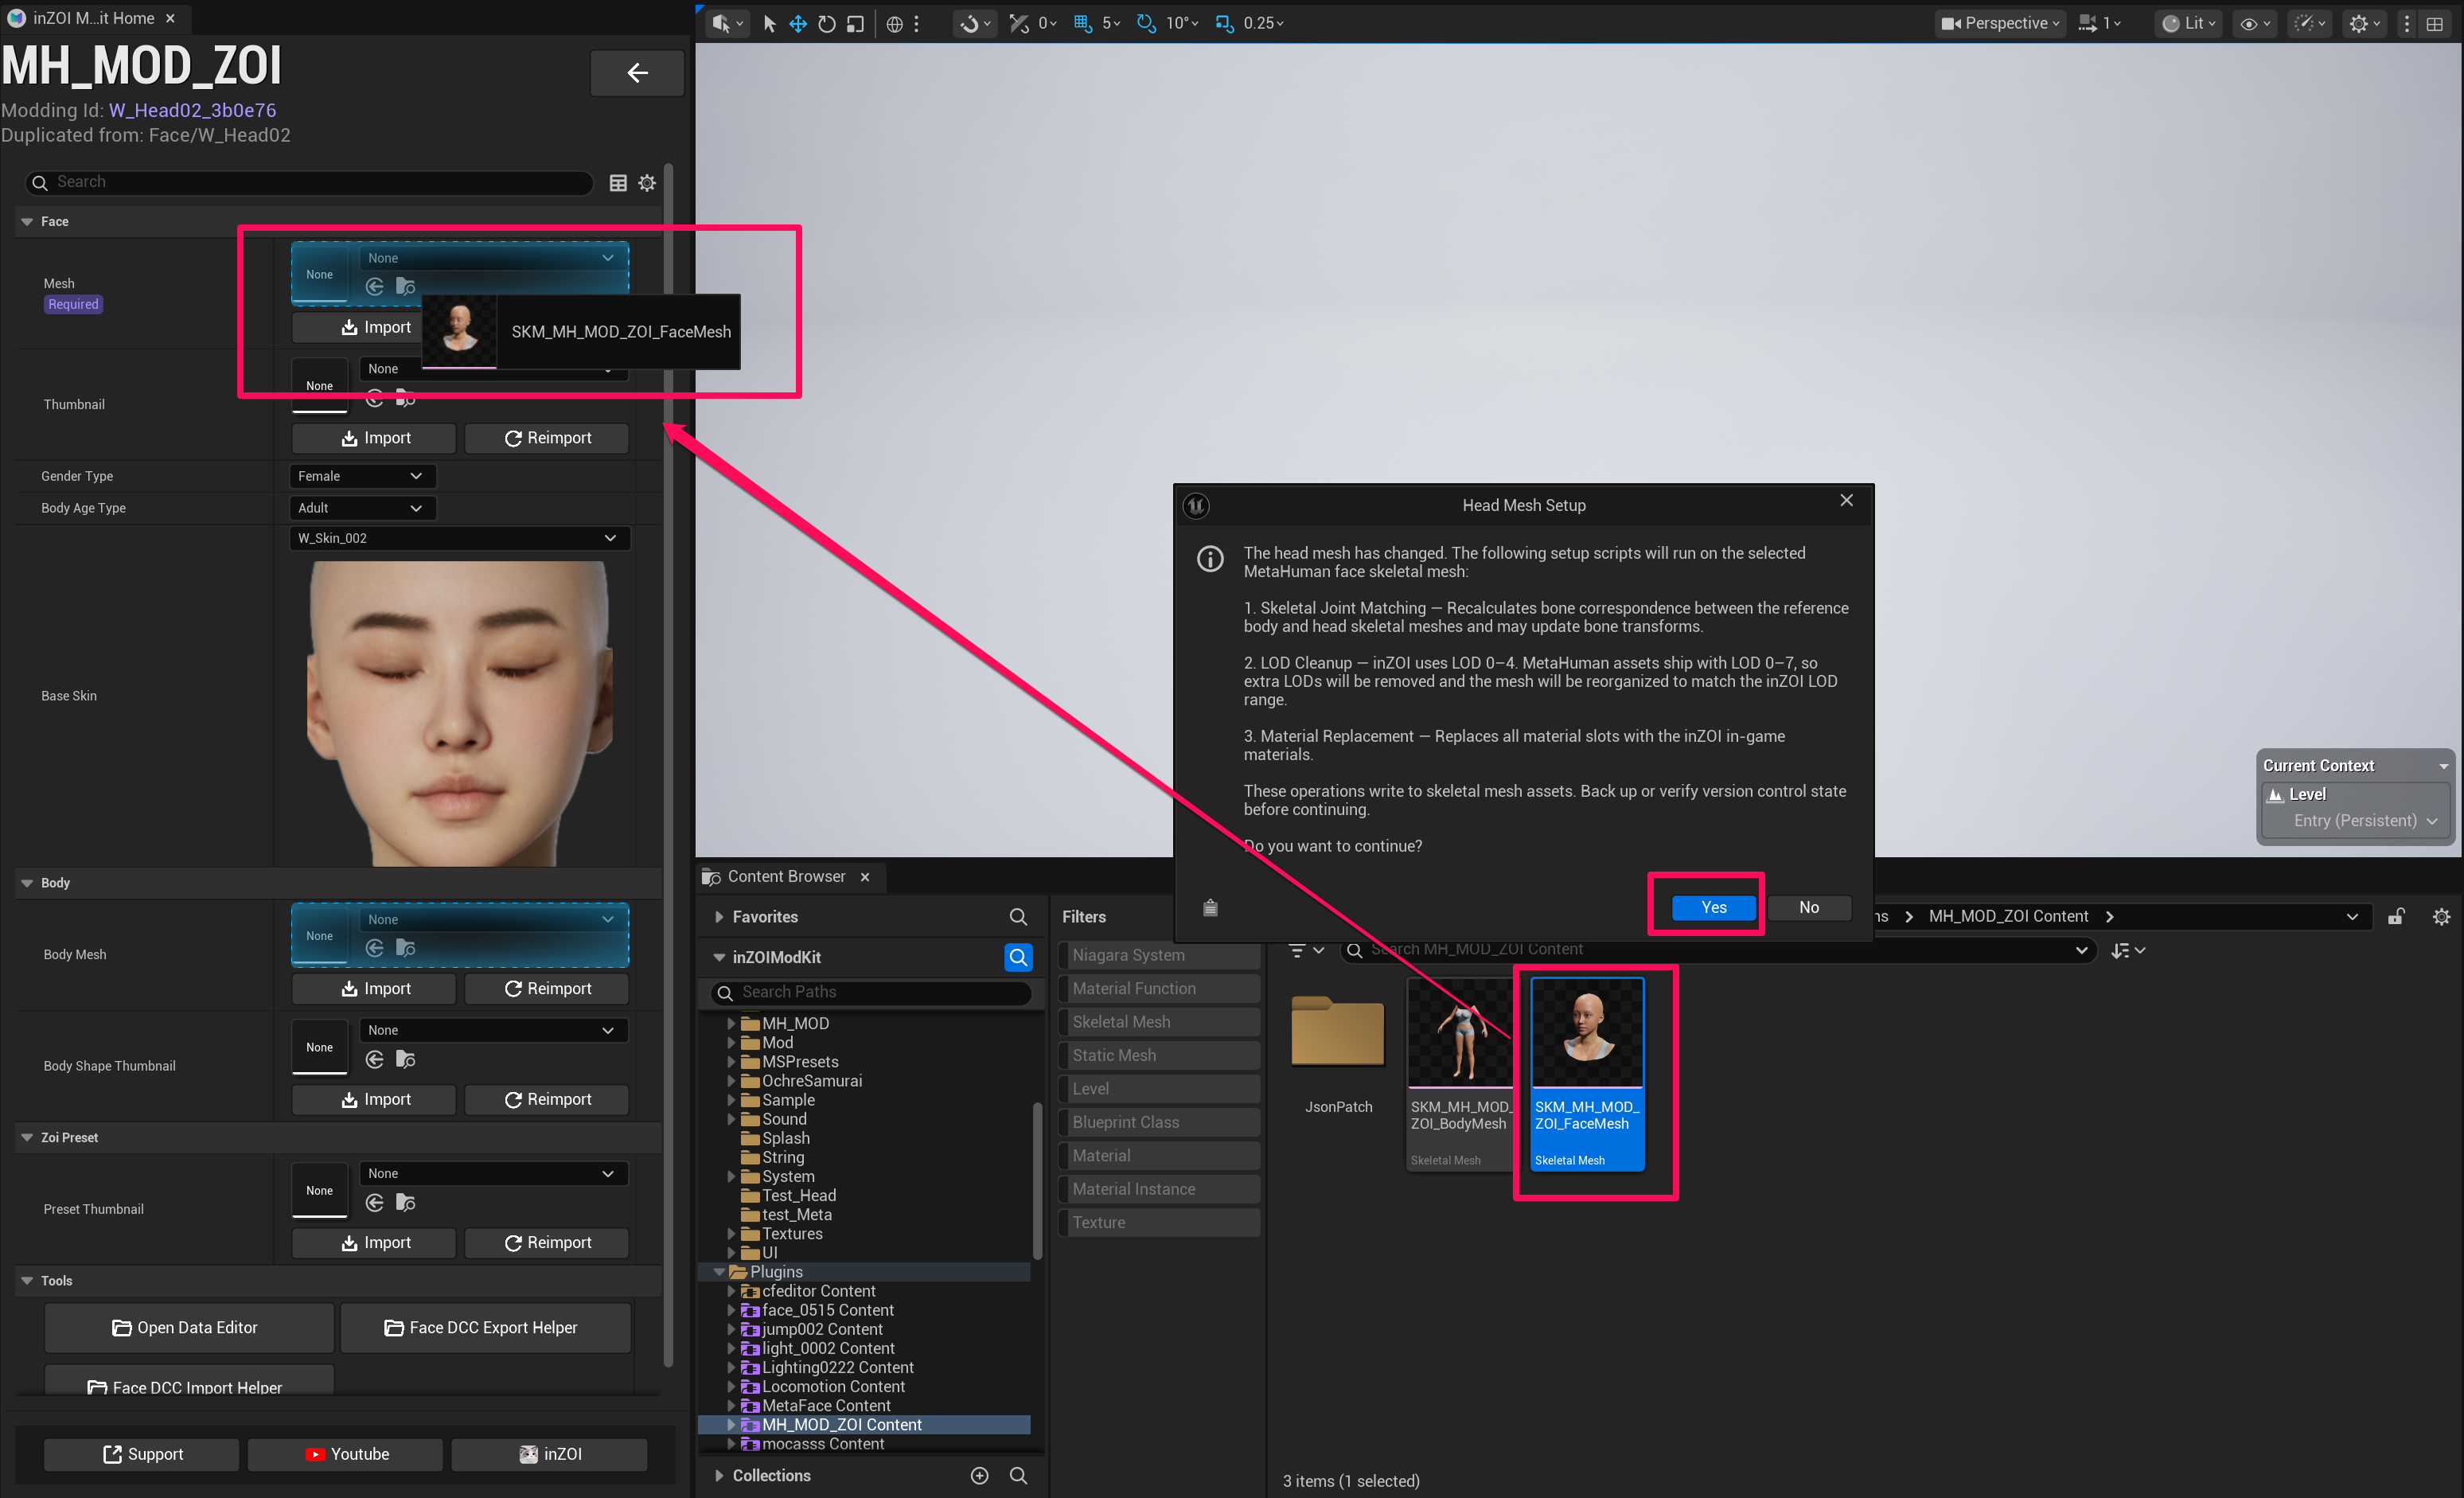Copy dialog message clipboard icon
Image resolution: width=2464 pixels, height=1498 pixels.
[1209, 907]
